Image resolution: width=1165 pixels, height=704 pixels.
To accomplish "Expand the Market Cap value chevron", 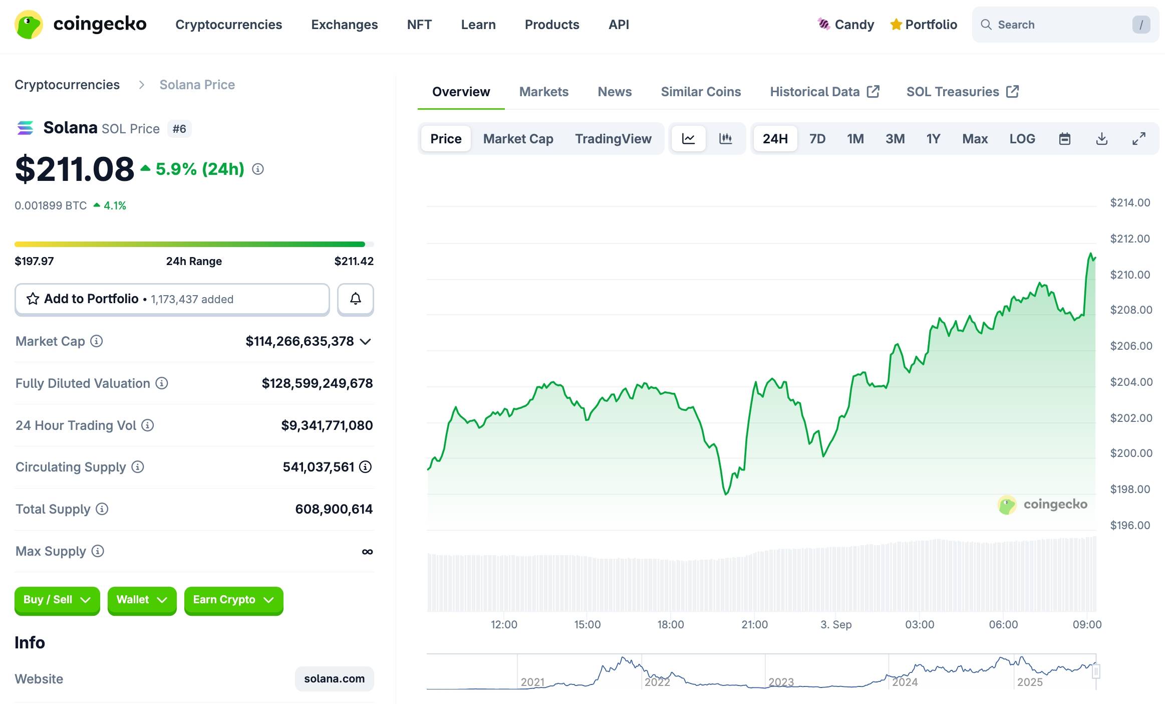I will 366,342.
